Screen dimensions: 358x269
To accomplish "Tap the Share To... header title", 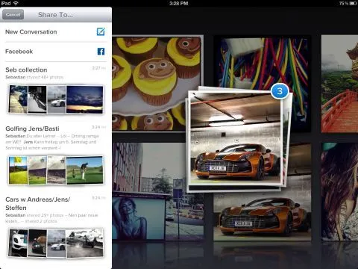I will coord(56,15).
